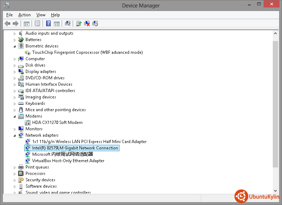
Task: Open the File menu
Action: pos(10,15)
